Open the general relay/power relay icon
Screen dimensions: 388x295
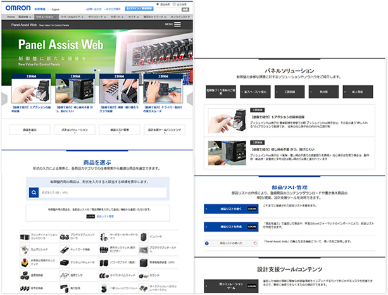coord(104,288)
